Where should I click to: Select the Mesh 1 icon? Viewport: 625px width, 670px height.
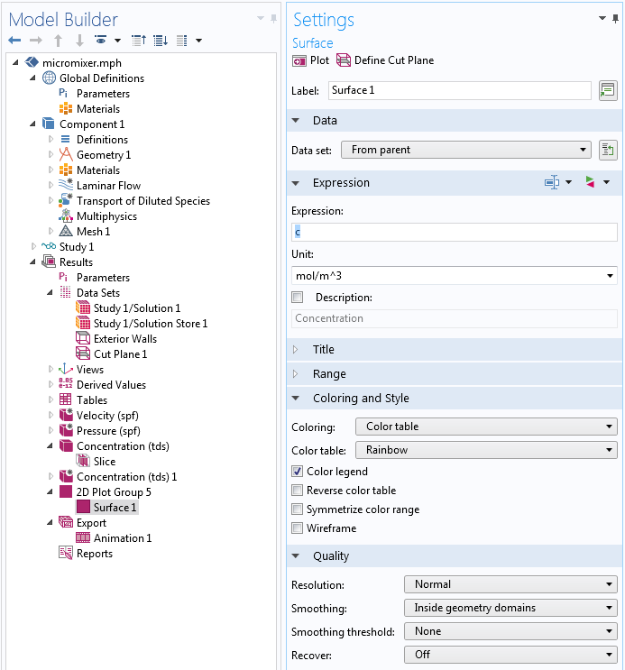(x=66, y=231)
